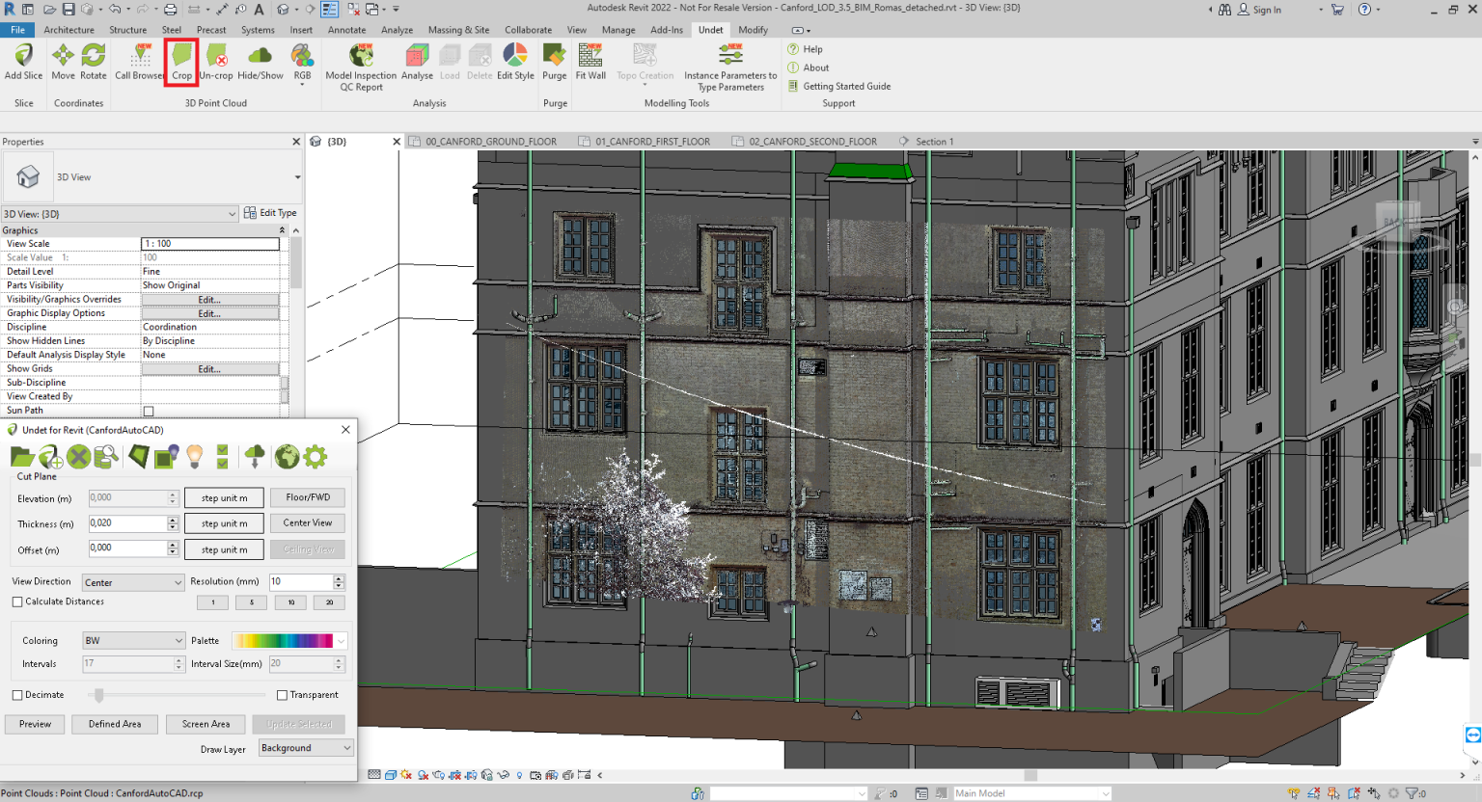Image resolution: width=1482 pixels, height=802 pixels.
Task: Open the View Direction dropdown
Action: (132, 582)
